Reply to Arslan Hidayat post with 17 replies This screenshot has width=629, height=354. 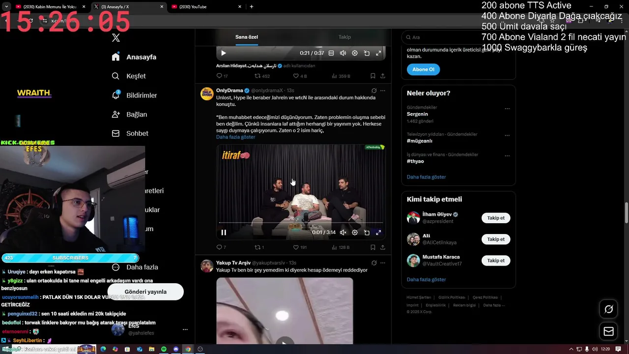(x=222, y=76)
